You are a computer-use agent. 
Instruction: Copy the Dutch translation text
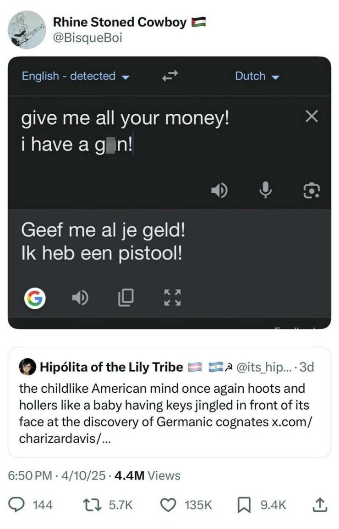(126, 298)
